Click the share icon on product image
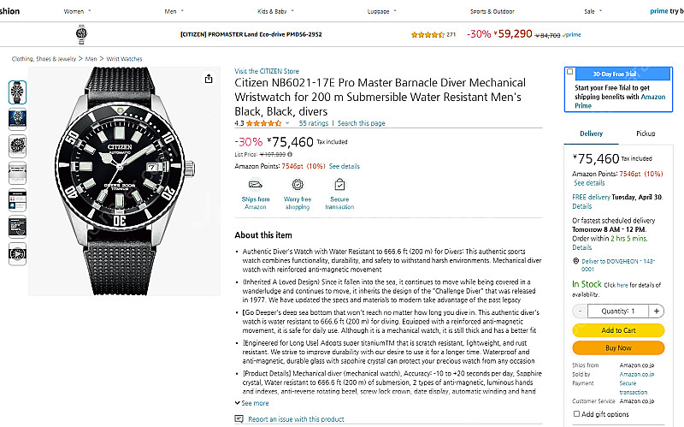This screenshot has height=427, width=684. (x=209, y=79)
